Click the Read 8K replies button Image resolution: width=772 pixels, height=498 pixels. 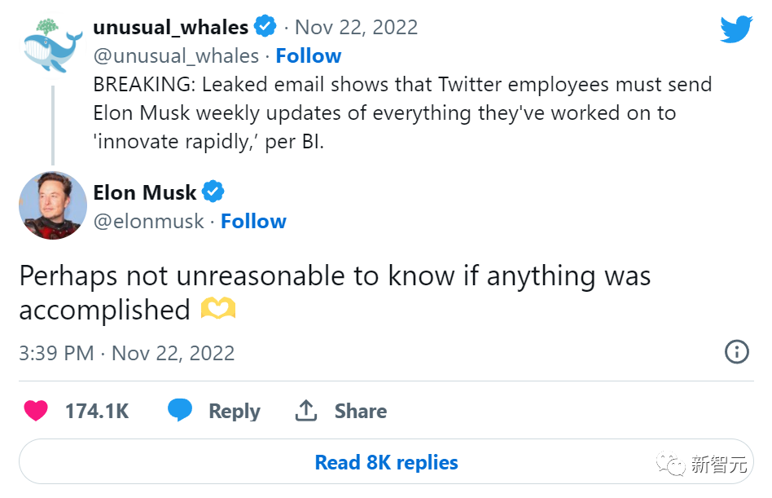coord(386,462)
